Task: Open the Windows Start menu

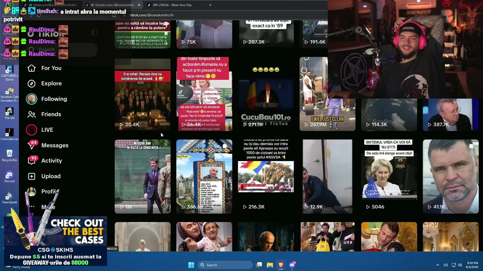Action: [191, 265]
